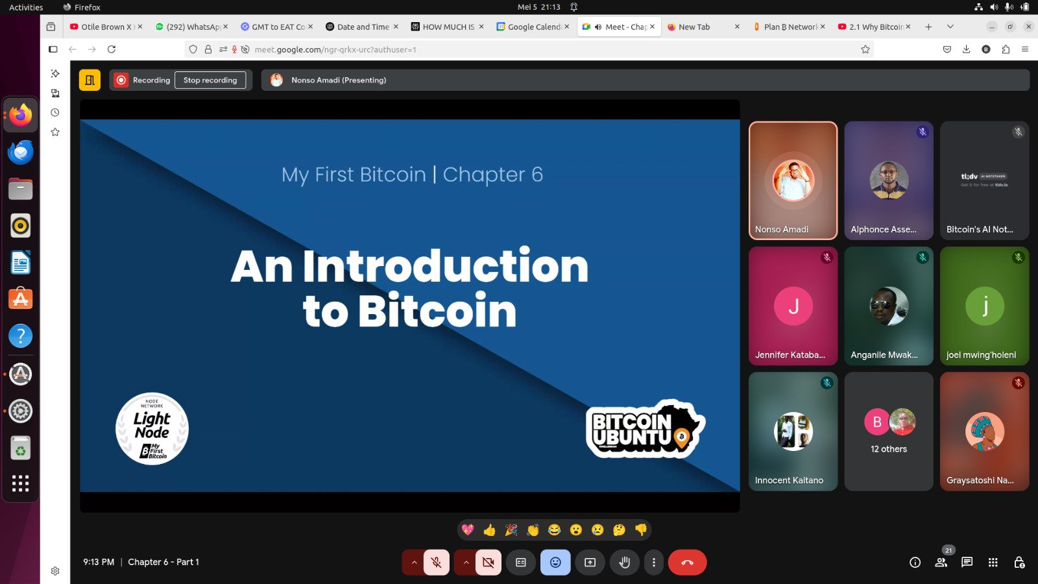Click the Innocent Kaitano participant tile

point(793,432)
